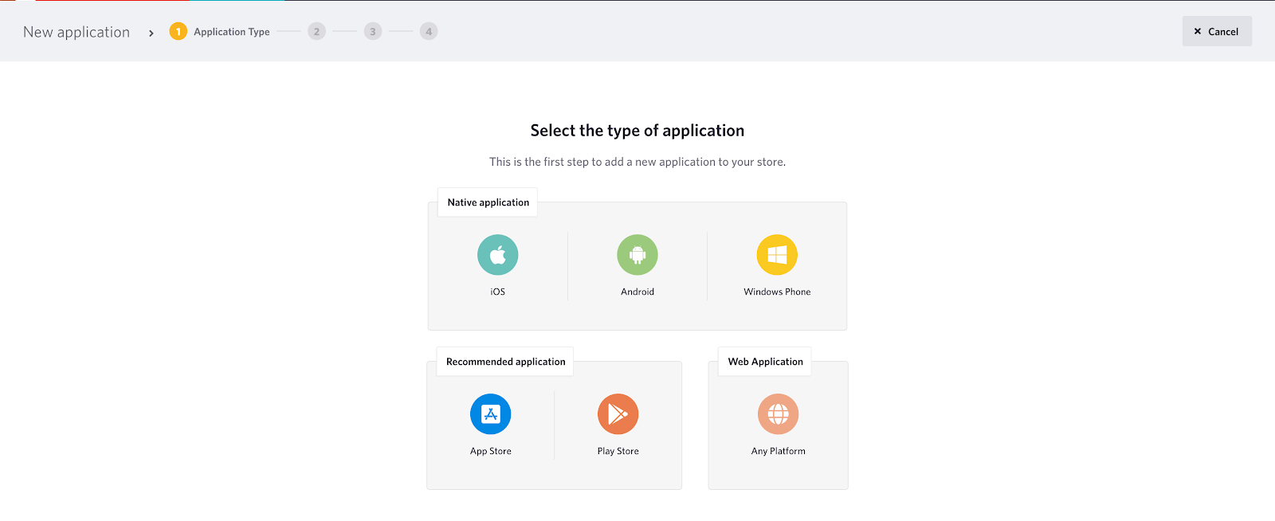Click the Any Platform text label

[779, 451]
